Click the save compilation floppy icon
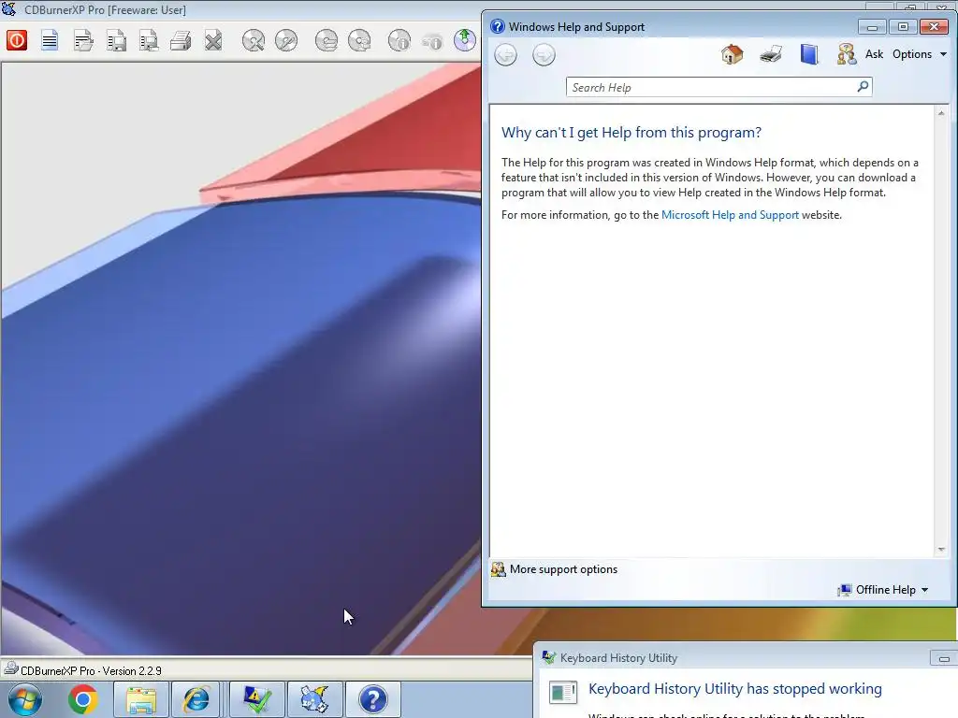This screenshot has width=958, height=718. coord(116,41)
